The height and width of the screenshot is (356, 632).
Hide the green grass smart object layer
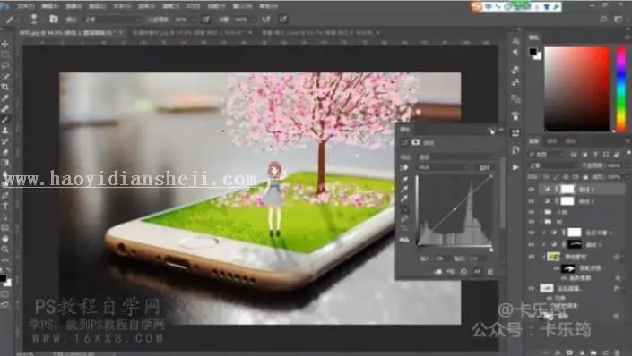click(x=532, y=257)
